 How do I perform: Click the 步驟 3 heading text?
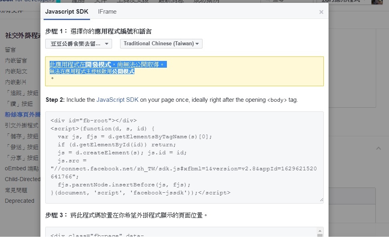[x=126, y=215]
